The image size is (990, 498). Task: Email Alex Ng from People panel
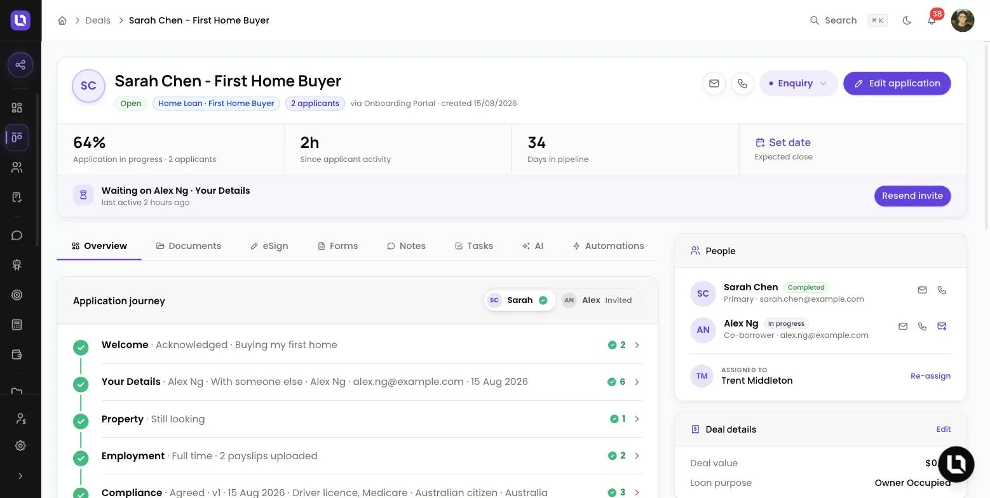click(903, 326)
